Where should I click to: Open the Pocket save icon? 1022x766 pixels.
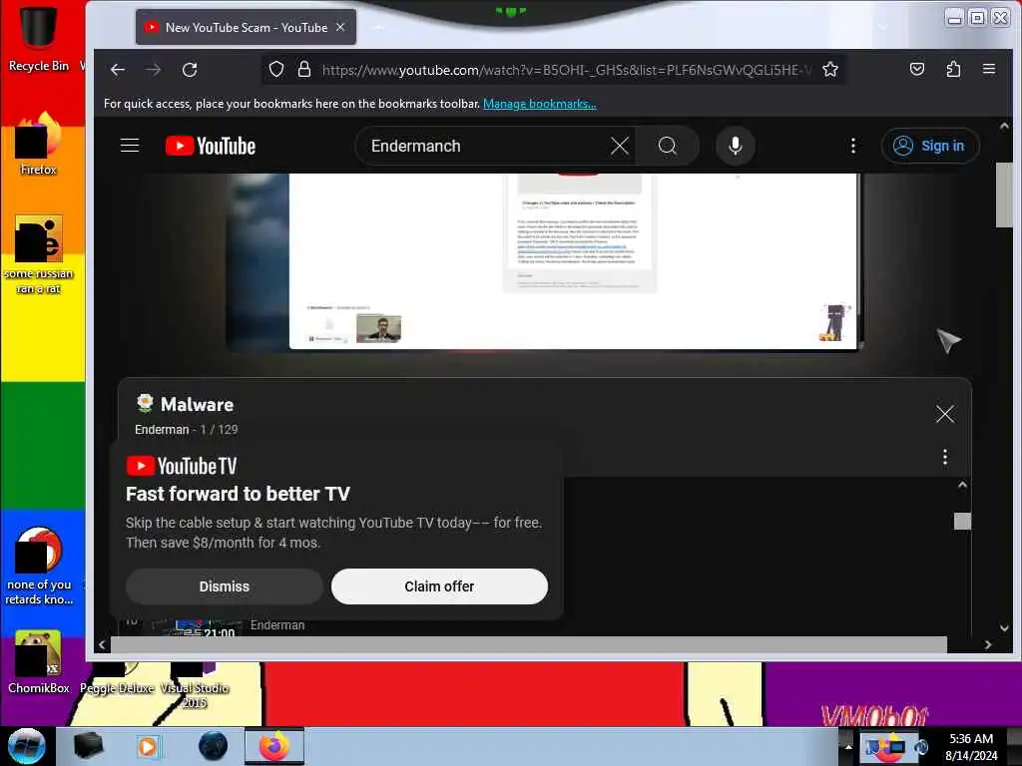pyautogui.click(x=917, y=69)
